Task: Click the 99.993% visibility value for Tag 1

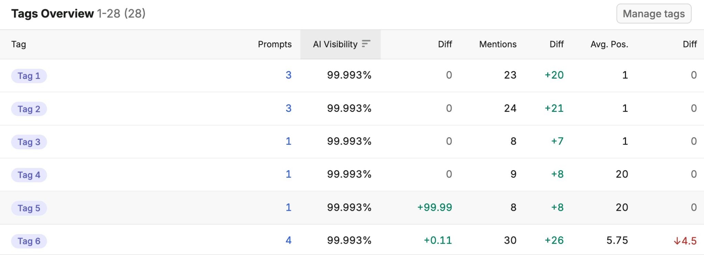Action: tap(349, 75)
